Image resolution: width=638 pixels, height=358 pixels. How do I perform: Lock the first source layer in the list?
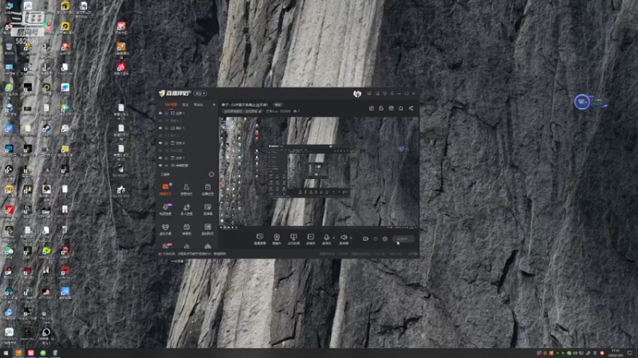click(x=166, y=113)
